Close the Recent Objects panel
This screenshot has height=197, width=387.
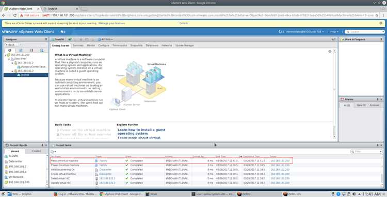pos(46,145)
